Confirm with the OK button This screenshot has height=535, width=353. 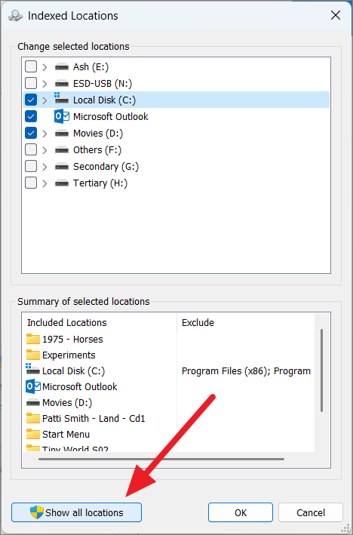tap(241, 512)
